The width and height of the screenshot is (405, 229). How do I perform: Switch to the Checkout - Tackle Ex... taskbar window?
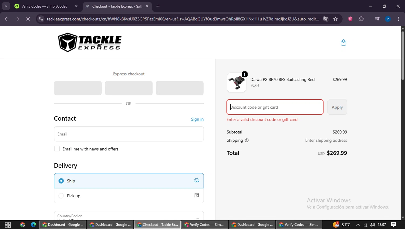(x=157, y=225)
